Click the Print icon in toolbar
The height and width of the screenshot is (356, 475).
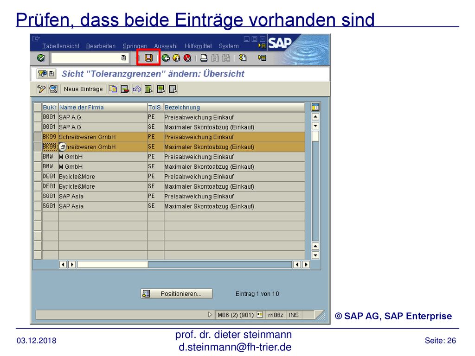tap(204, 57)
